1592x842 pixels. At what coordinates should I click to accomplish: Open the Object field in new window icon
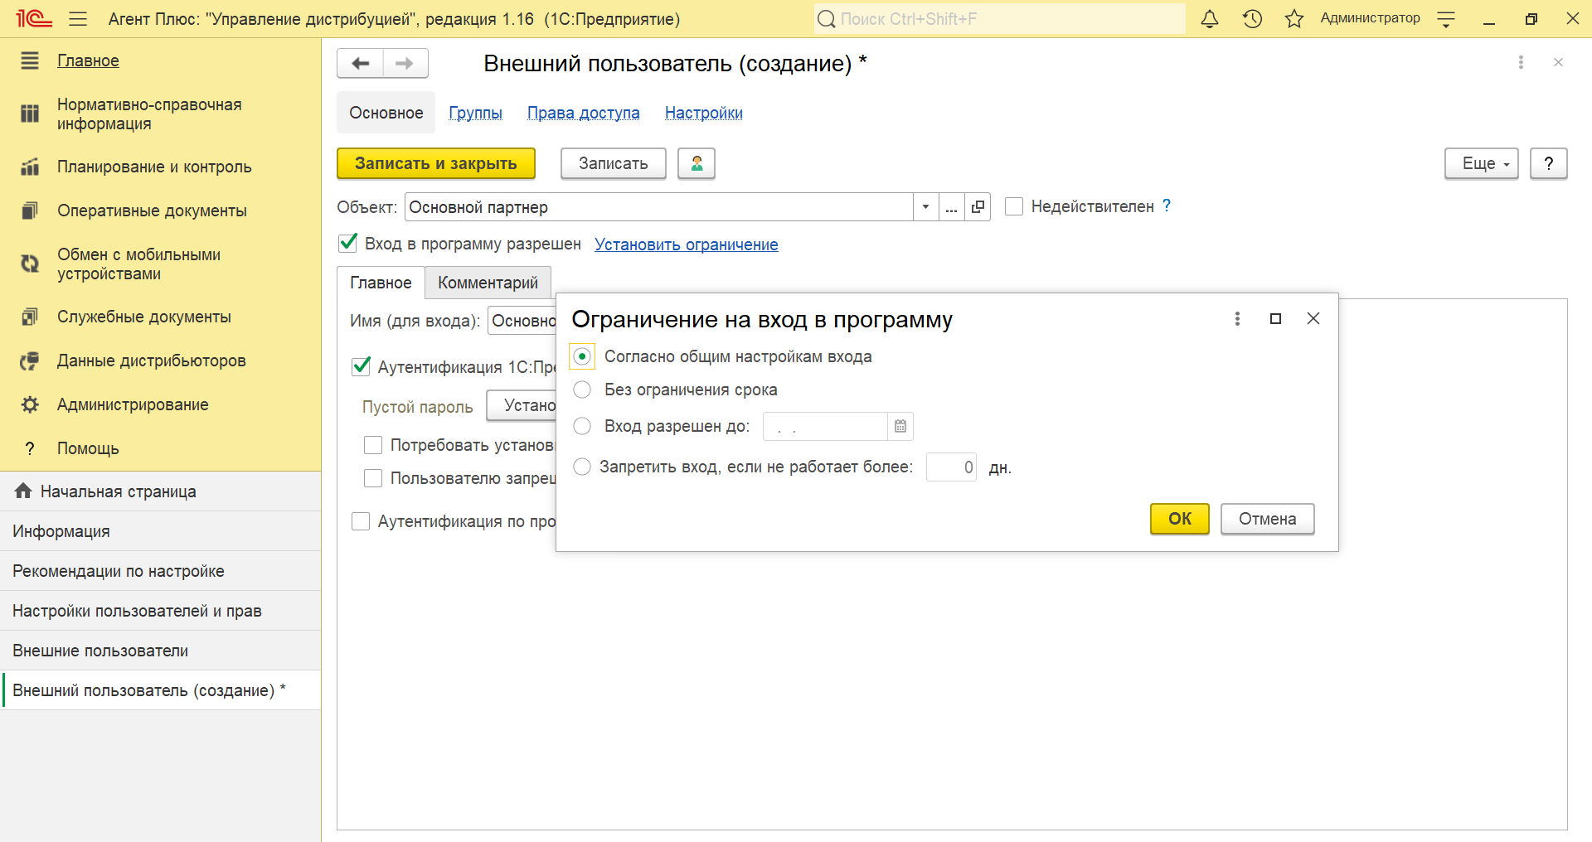pos(978,207)
